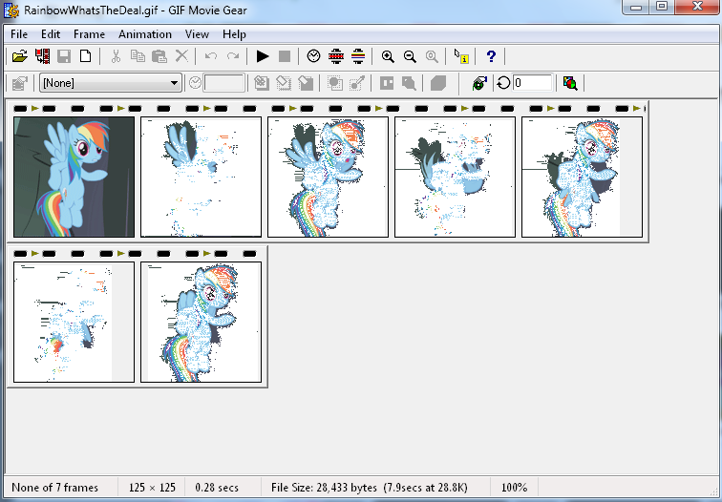
Task: Zoom out with the magnifier minus icon
Action: click(410, 56)
